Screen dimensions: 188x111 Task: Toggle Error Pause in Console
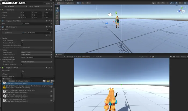point(20,81)
